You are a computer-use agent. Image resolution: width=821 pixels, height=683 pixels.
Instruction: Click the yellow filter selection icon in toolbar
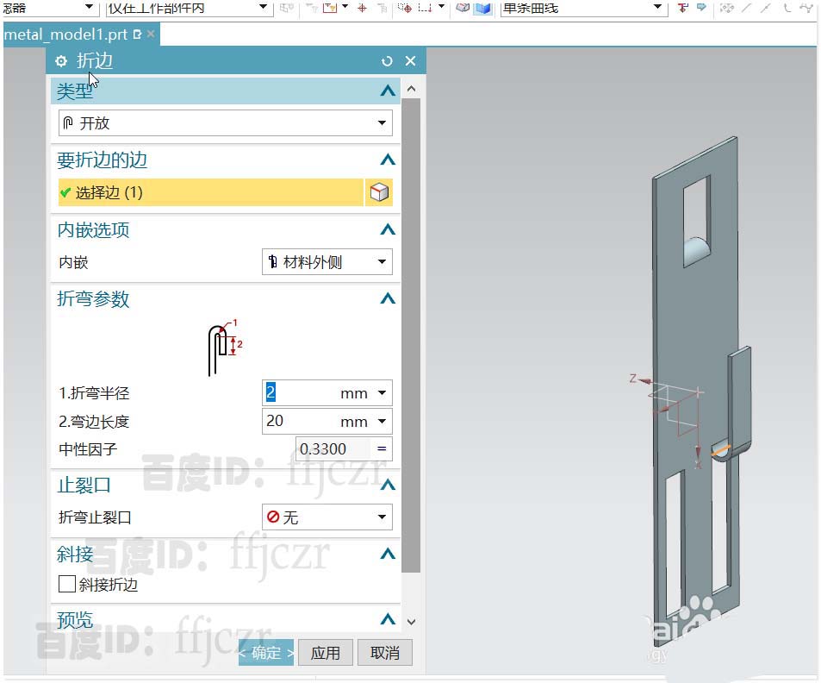tap(329, 8)
